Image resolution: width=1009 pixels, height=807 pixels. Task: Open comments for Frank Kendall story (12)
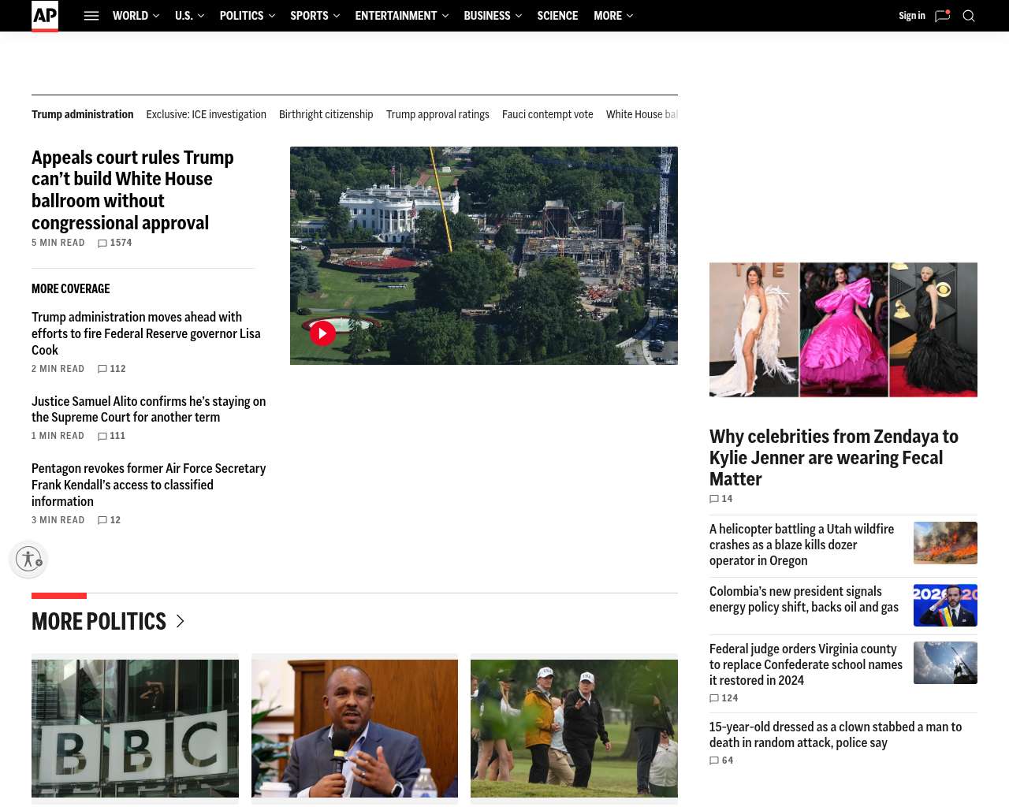(x=109, y=520)
